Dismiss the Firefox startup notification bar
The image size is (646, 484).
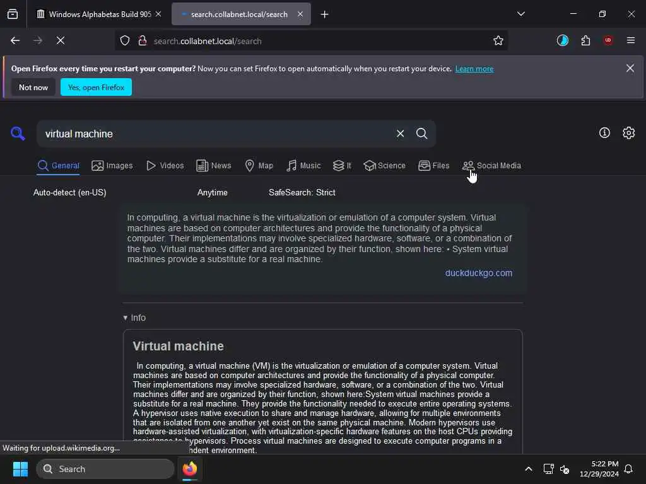click(630, 68)
